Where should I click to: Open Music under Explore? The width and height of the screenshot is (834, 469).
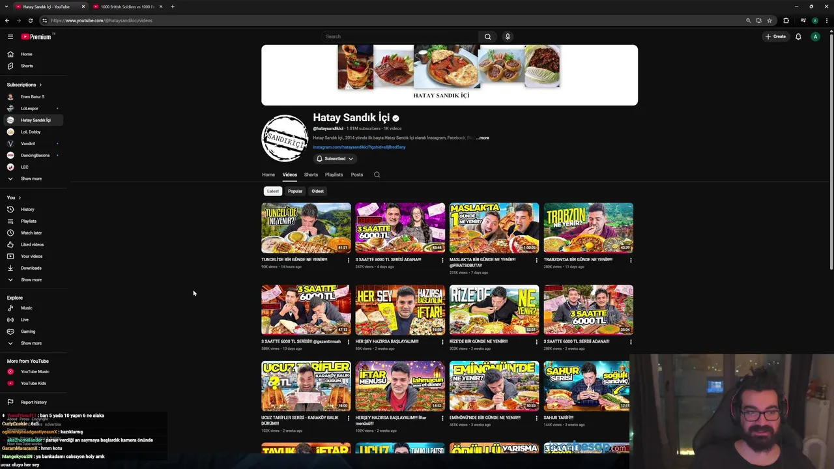26,308
